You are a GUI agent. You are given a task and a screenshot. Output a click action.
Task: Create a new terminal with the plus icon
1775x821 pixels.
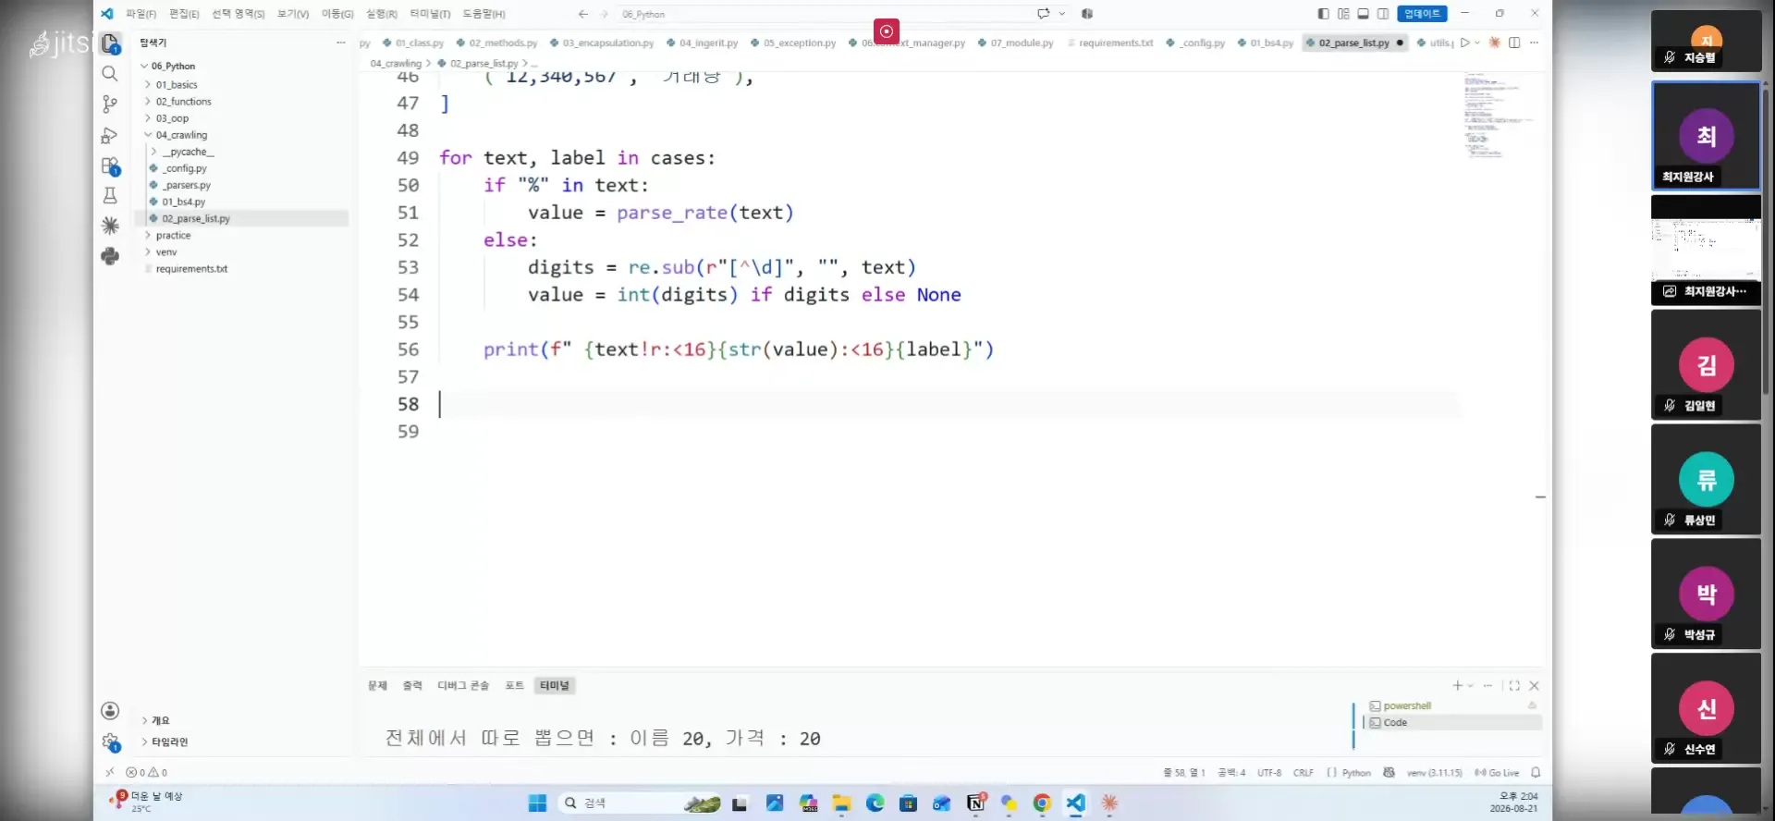(1457, 685)
